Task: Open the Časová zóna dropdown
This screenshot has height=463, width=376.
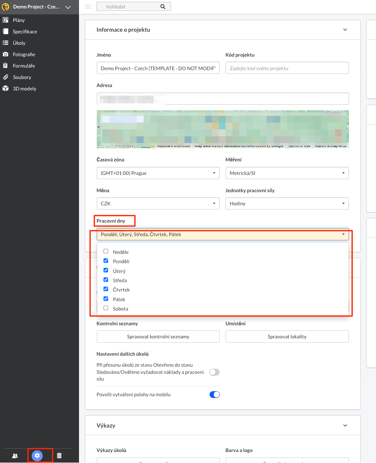Action: click(x=158, y=173)
